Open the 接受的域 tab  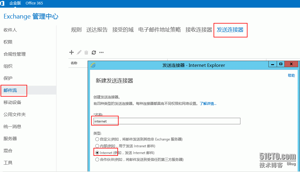(123, 30)
